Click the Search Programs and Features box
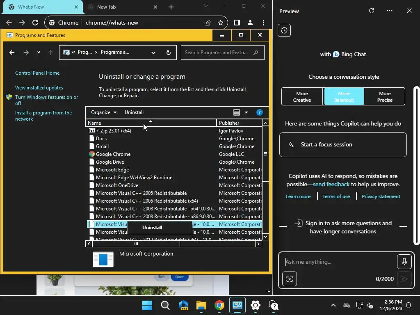Viewport: 420px width, 315px height. point(223,52)
